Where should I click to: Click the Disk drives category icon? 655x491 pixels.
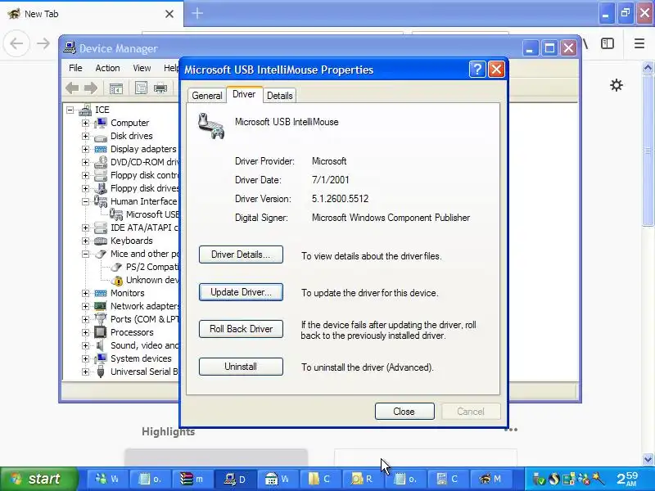click(100, 137)
